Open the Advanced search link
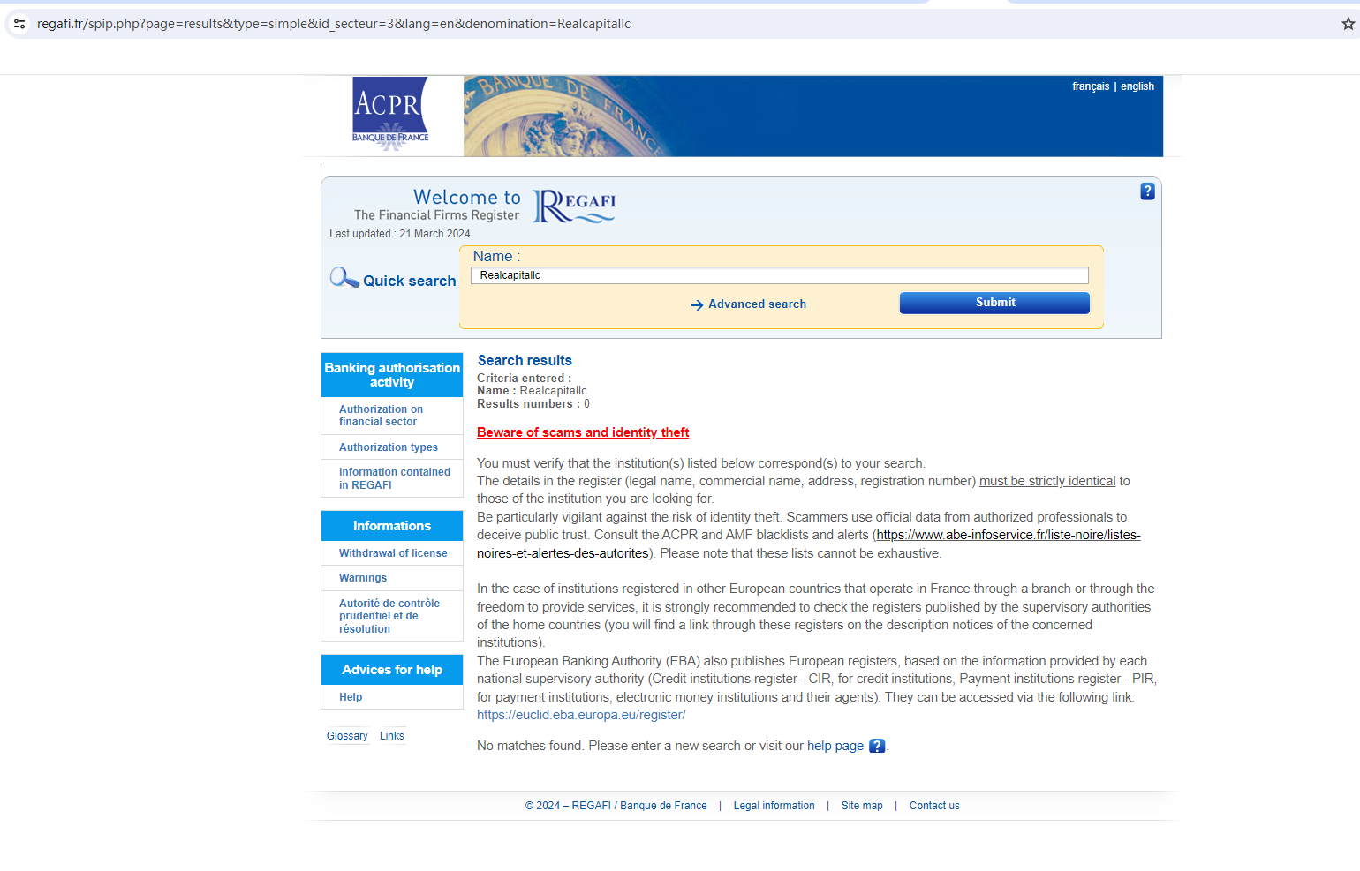Viewport: 1360px width, 871px height. click(757, 304)
